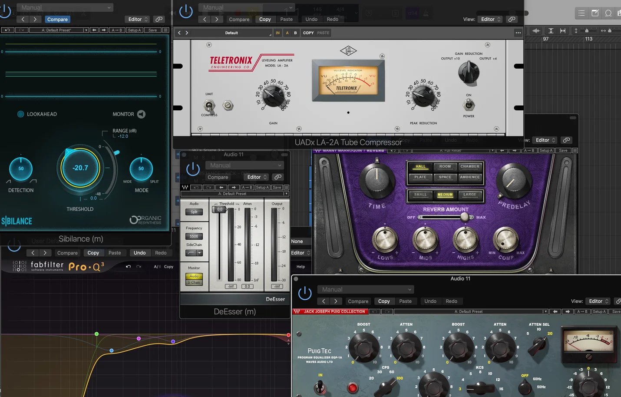Toggle DeEsser plugin power icon

(193, 169)
